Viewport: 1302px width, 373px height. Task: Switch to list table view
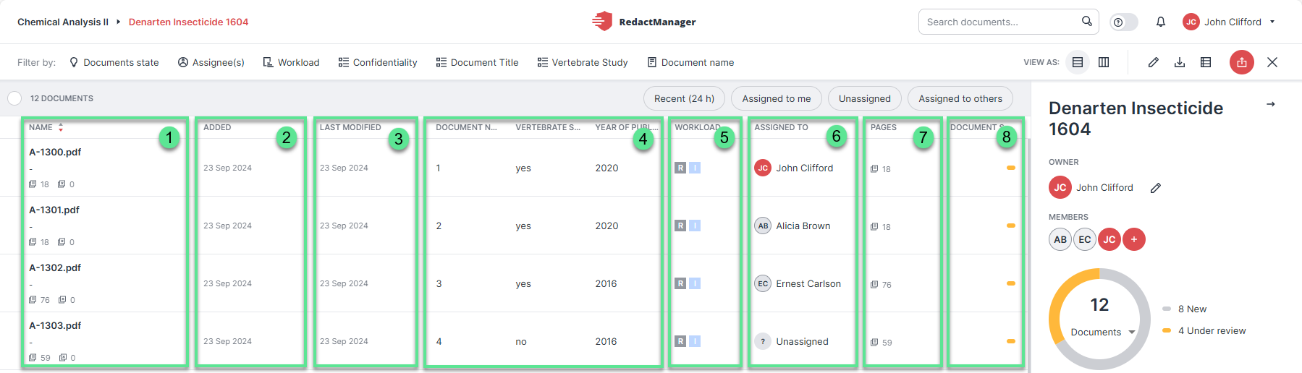1078,62
